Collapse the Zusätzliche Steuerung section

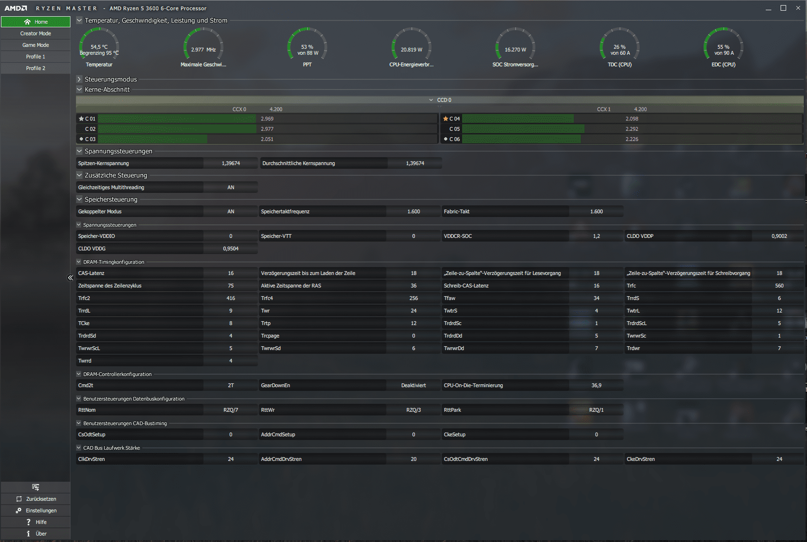coord(79,175)
